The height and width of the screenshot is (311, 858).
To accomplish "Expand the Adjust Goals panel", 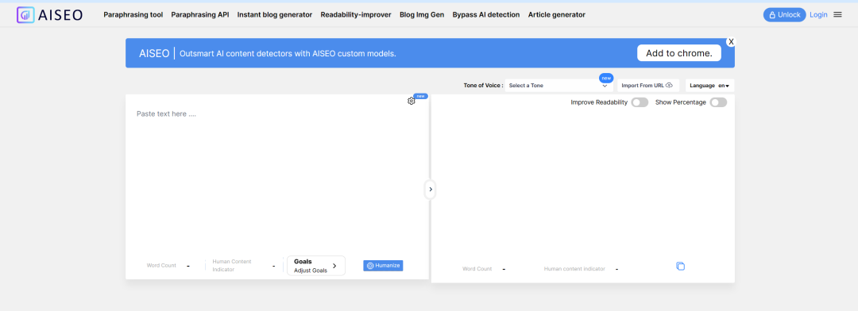I will (316, 266).
